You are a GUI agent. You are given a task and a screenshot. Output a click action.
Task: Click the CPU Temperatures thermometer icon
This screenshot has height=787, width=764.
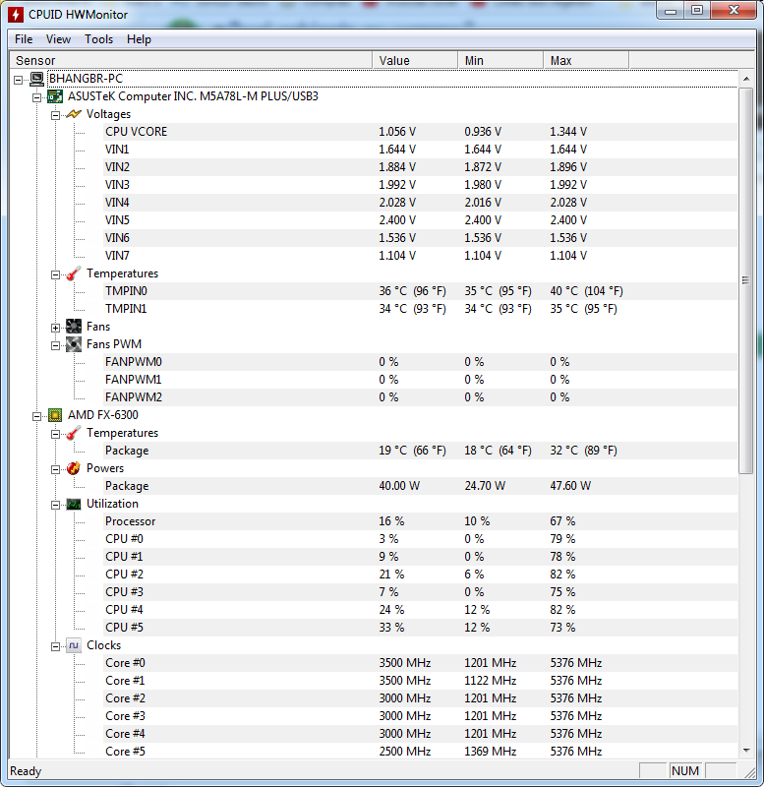click(74, 433)
